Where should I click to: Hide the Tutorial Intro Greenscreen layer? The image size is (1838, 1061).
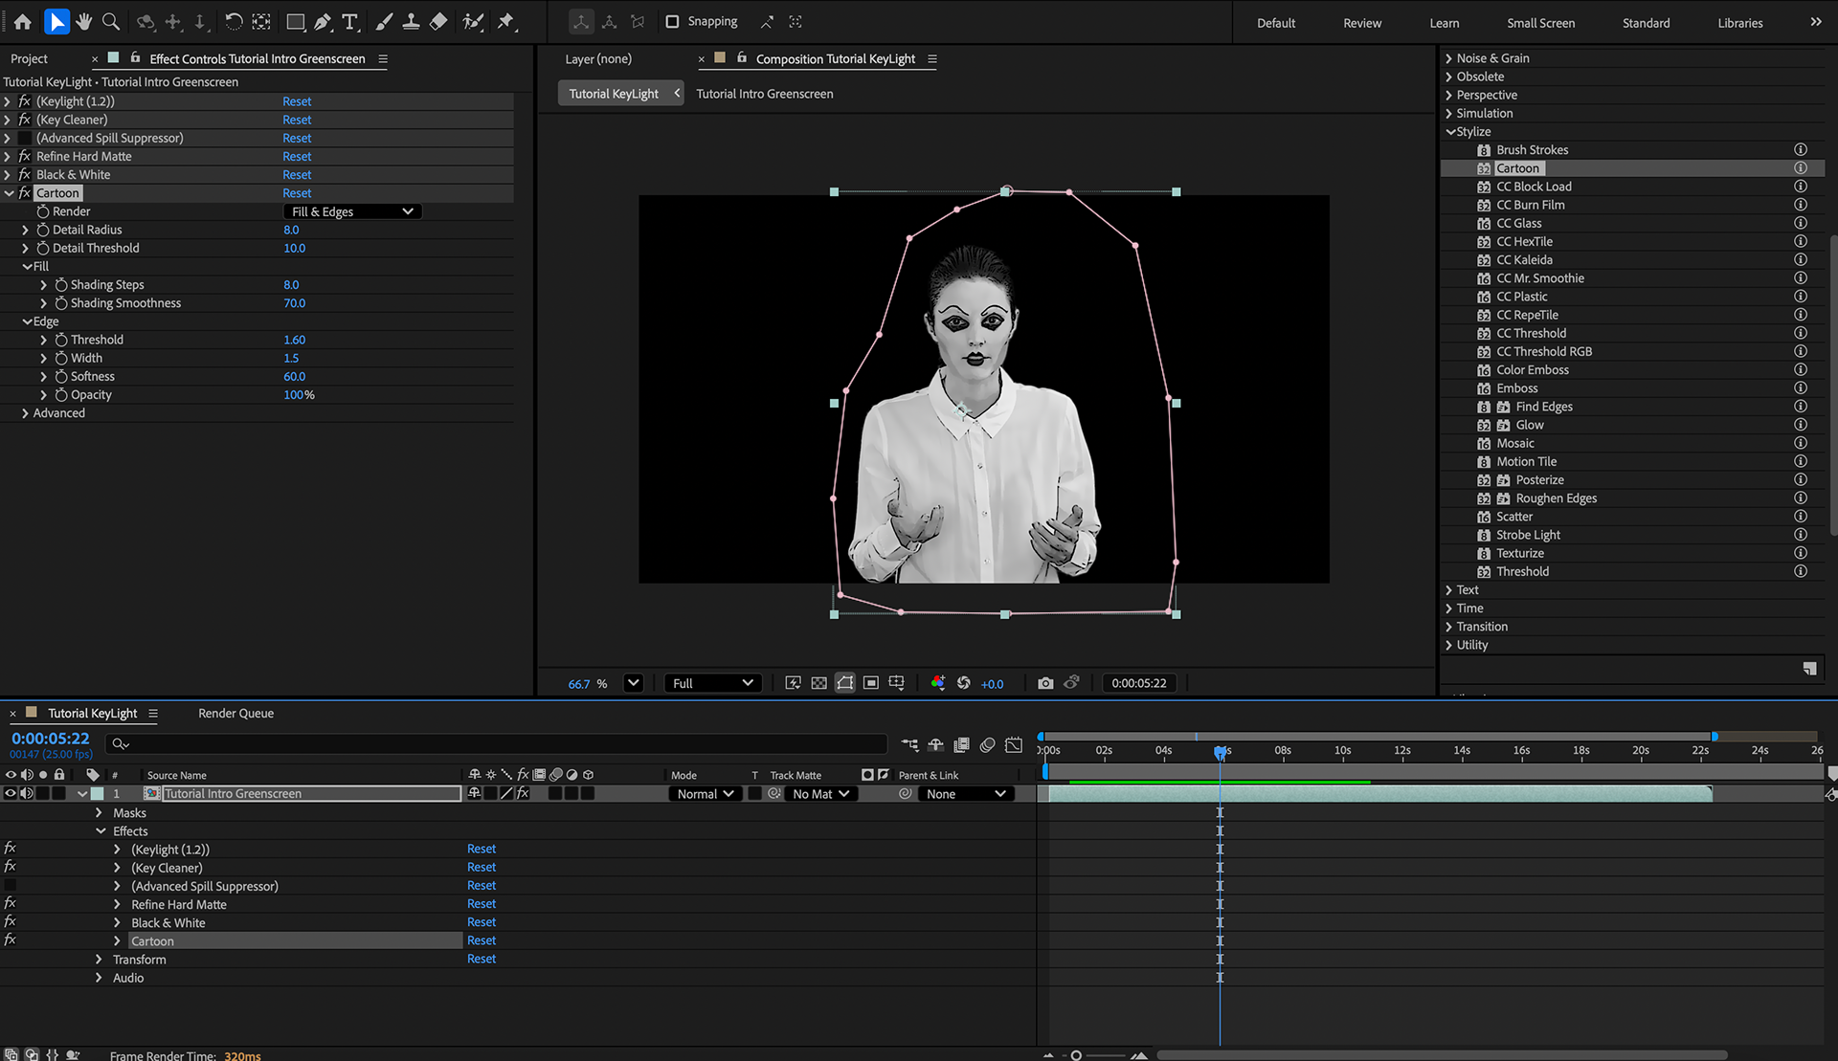tap(11, 793)
